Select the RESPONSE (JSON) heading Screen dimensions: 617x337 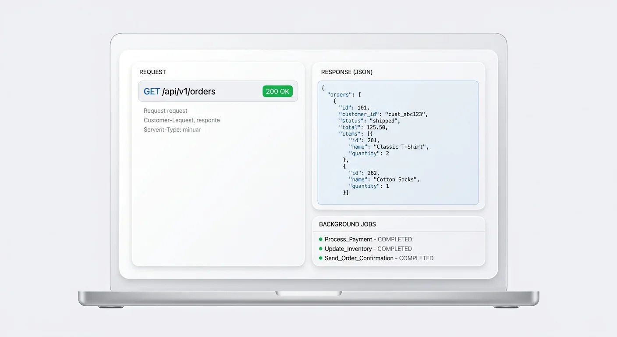347,72
